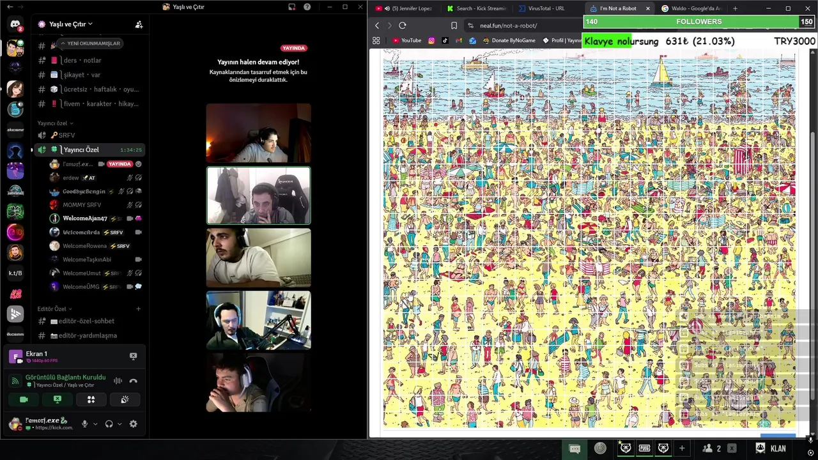
Task: Mute the microphone in Discord user panel
Action: pos(84,424)
